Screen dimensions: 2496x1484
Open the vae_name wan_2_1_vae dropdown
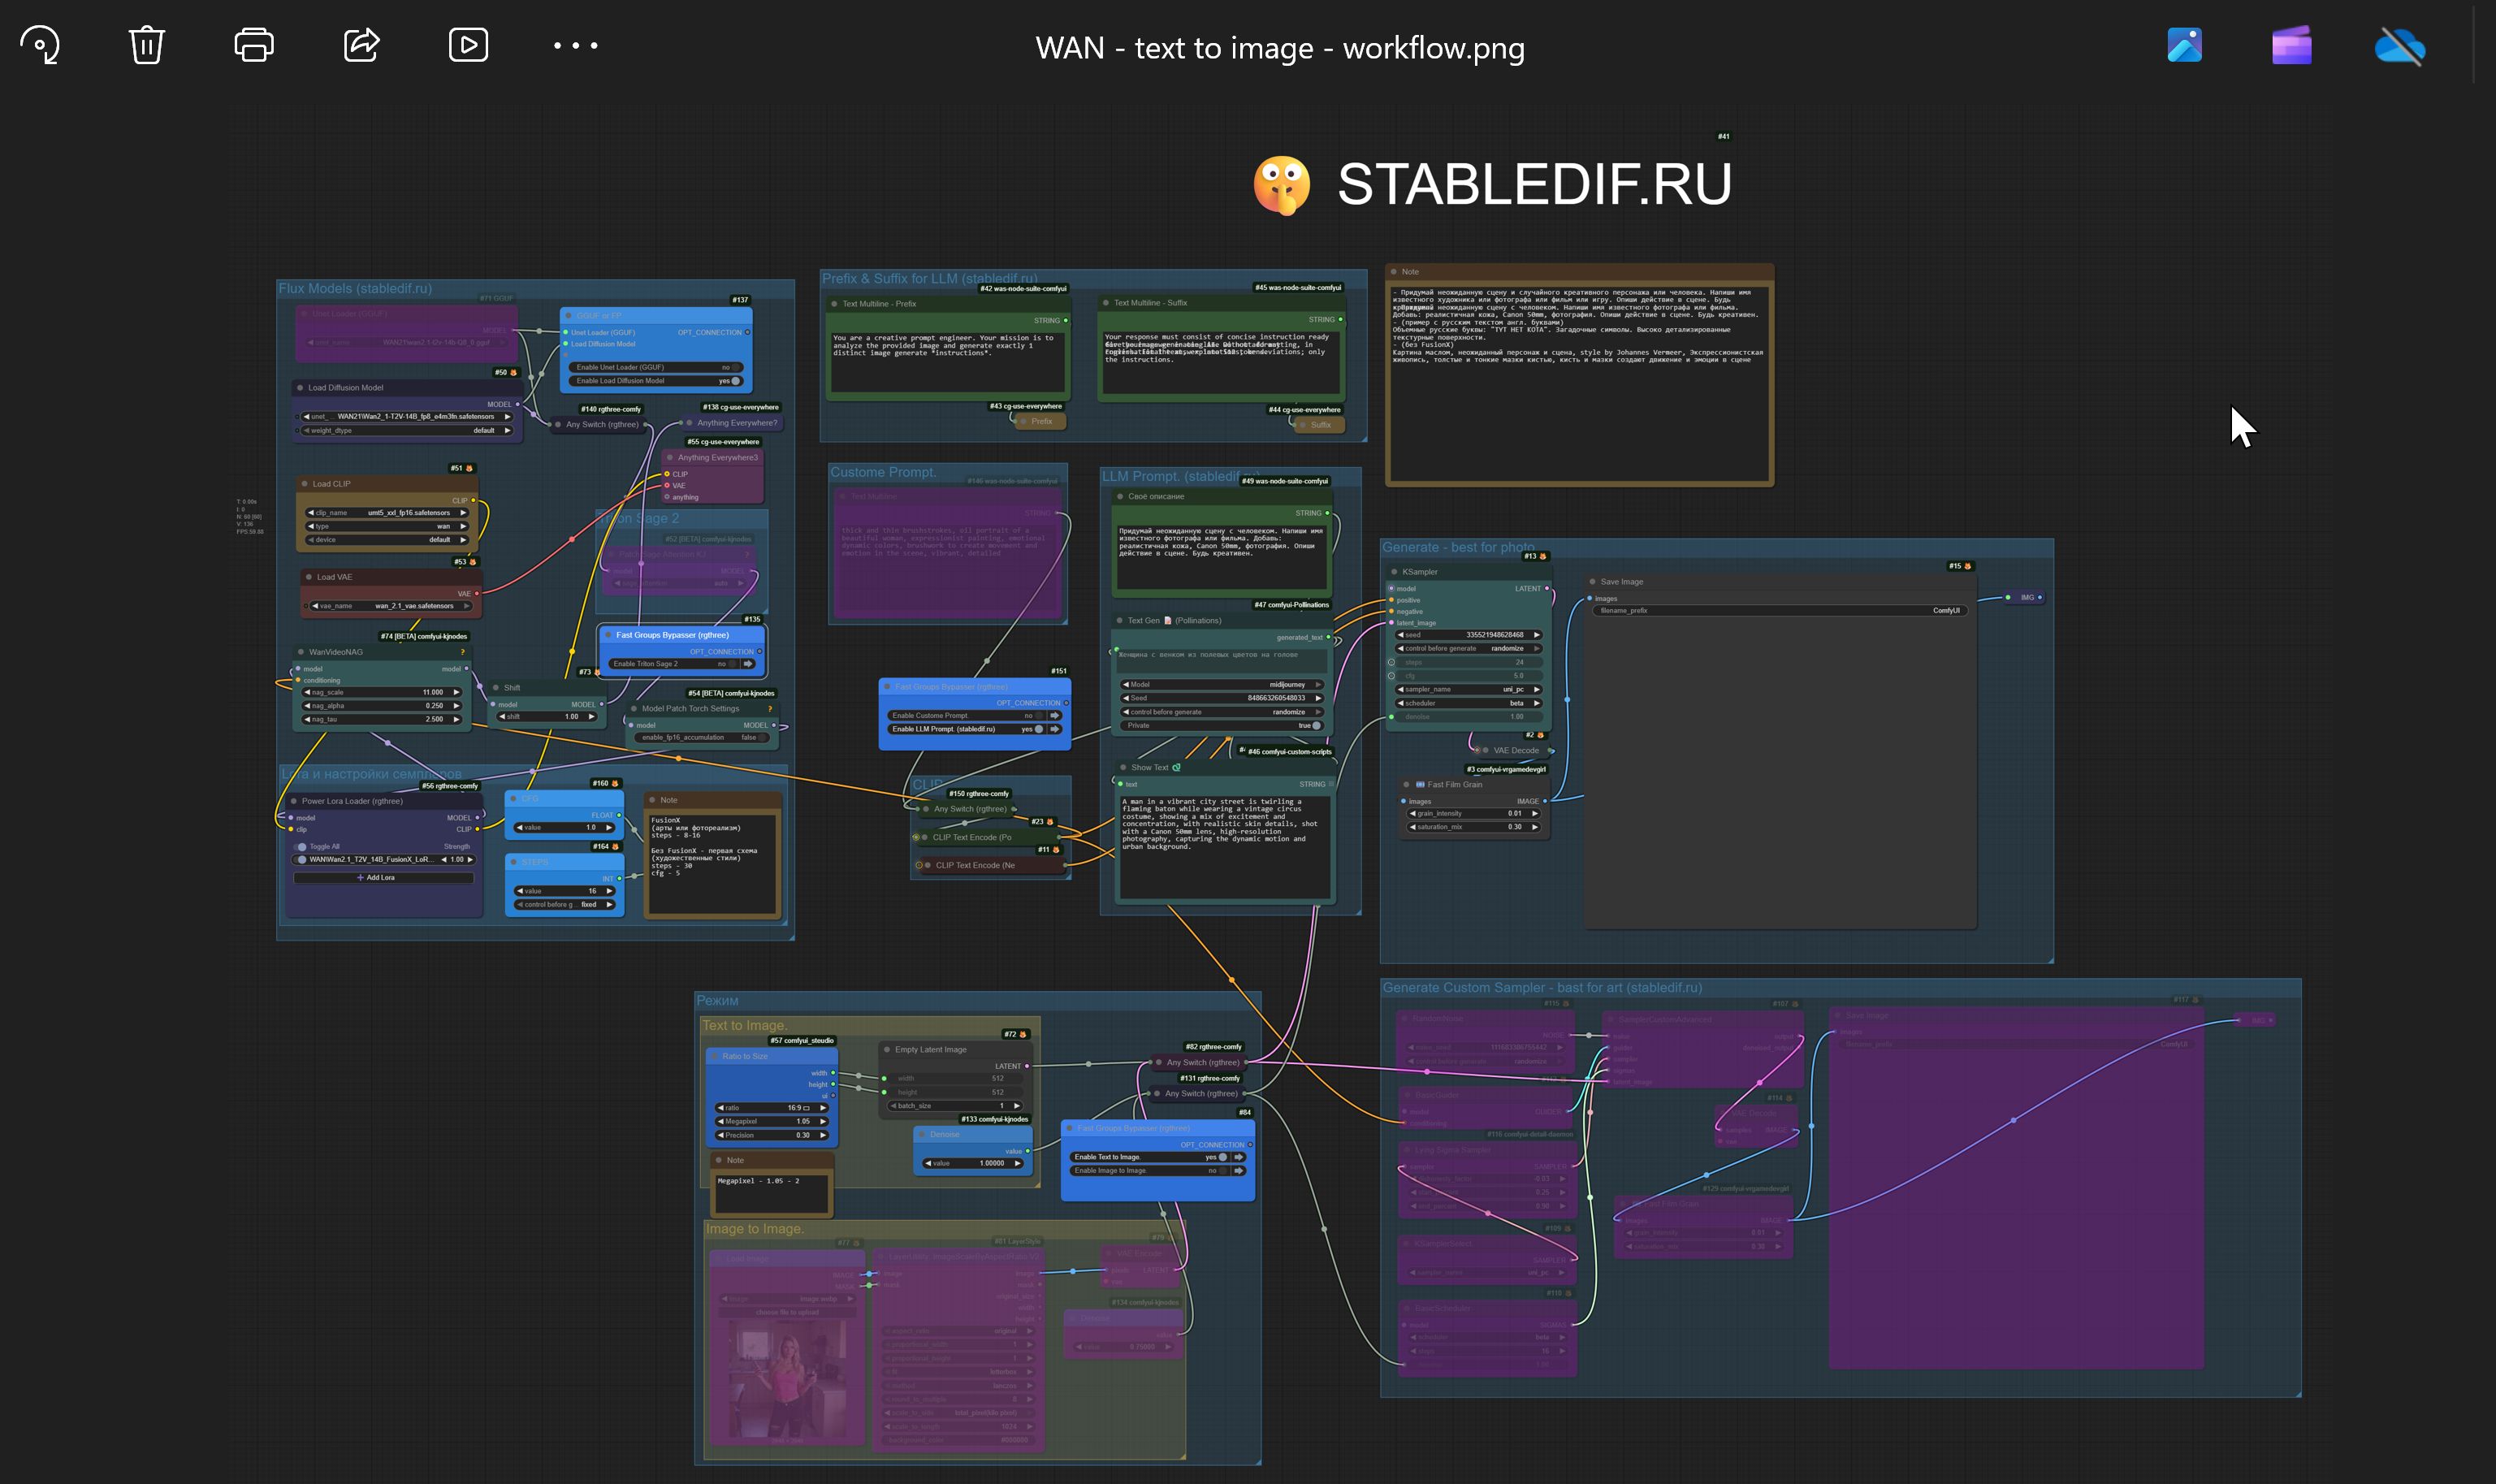tap(392, 606)
